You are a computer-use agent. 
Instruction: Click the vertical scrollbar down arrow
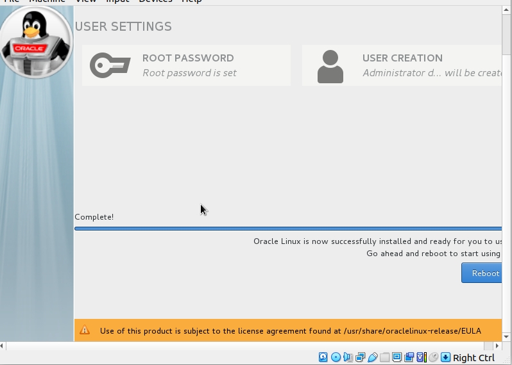pyautogui.click(x=506, y=337)
